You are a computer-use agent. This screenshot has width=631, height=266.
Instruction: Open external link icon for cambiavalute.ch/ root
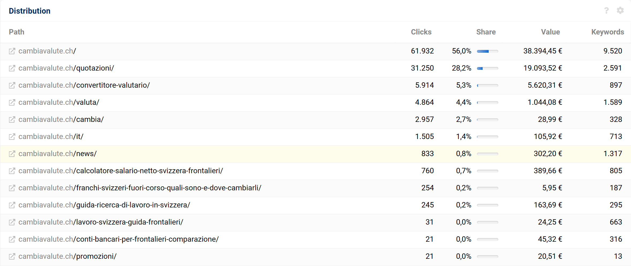coord(12,51)
